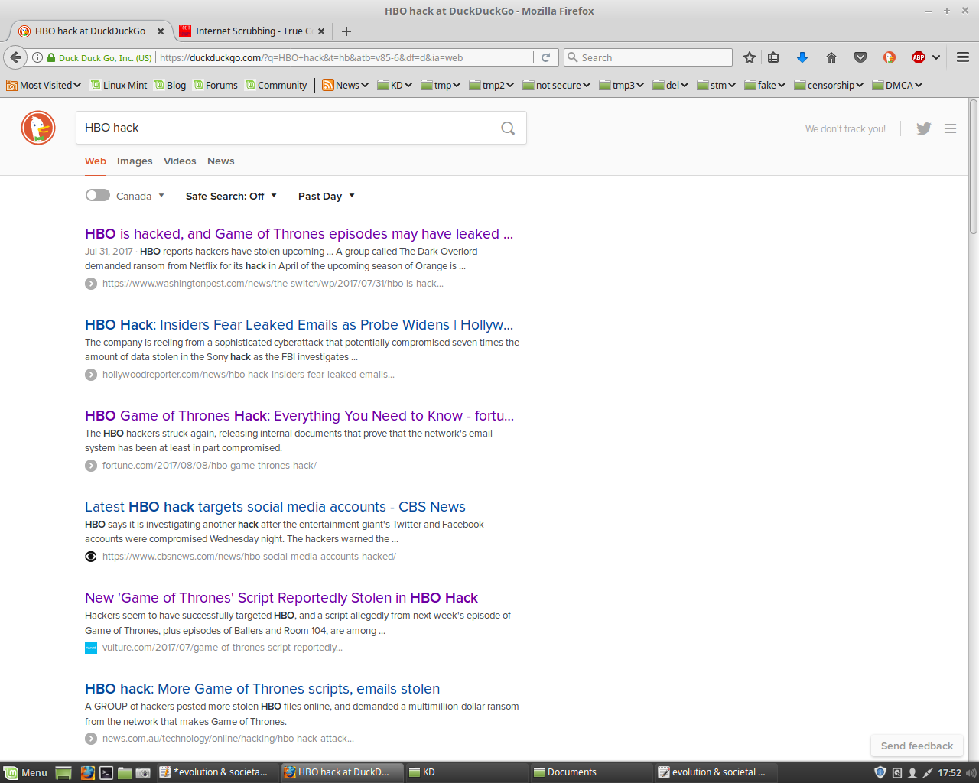Open dropdown arrow beside Adblock Plus icon
The height and width of the screenshot is (783, 979).
936,57
